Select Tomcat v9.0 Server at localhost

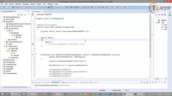(x=48, y=85)
